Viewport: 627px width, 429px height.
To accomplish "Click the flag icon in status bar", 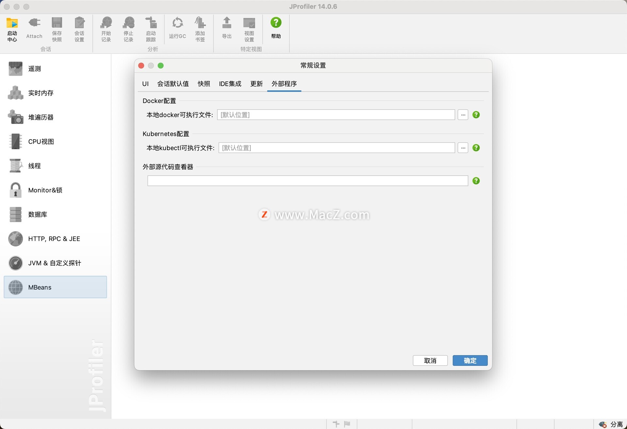I will click(x=347, y=424).
